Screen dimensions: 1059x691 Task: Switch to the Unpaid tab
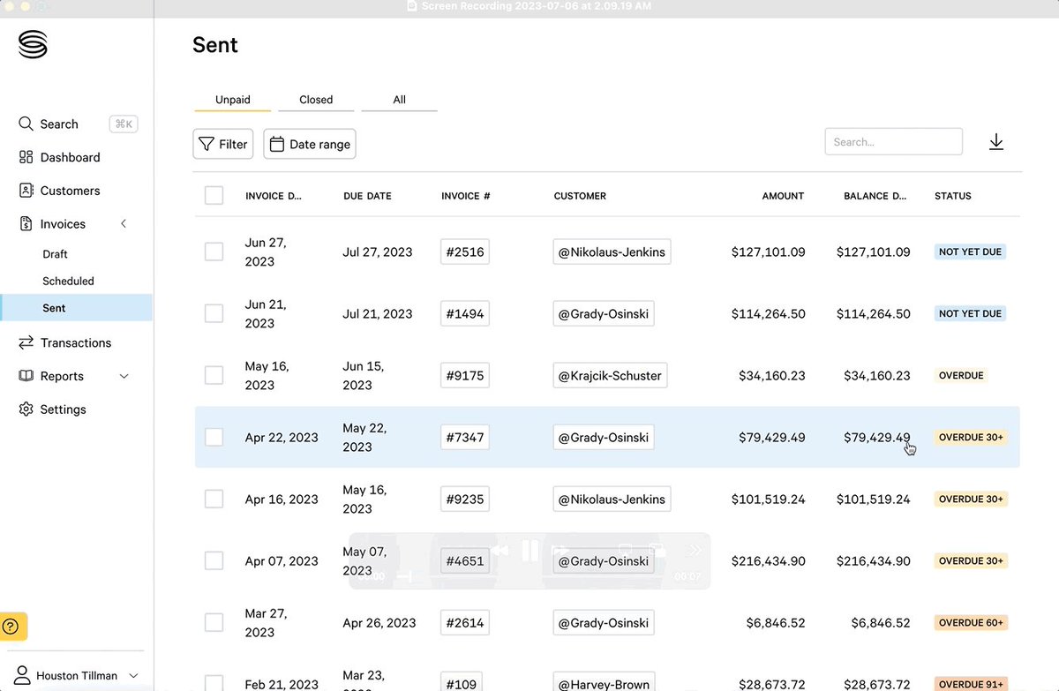tap(232, 100)
